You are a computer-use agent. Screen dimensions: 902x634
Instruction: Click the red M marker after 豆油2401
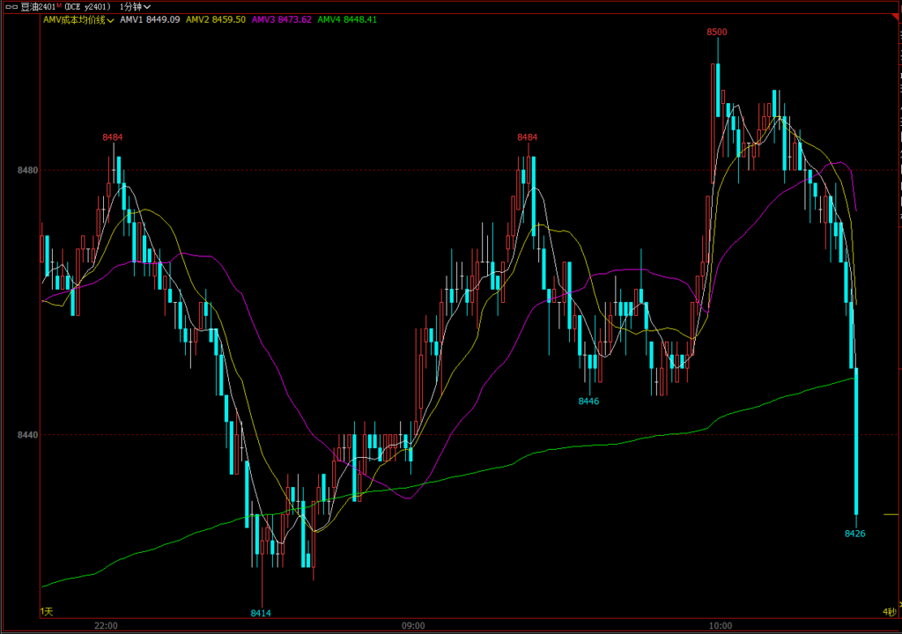tap(58, 5)
